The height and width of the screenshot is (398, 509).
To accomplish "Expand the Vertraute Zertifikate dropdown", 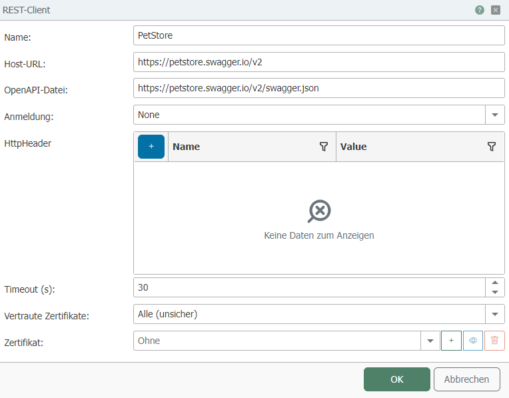I will 494,314.
